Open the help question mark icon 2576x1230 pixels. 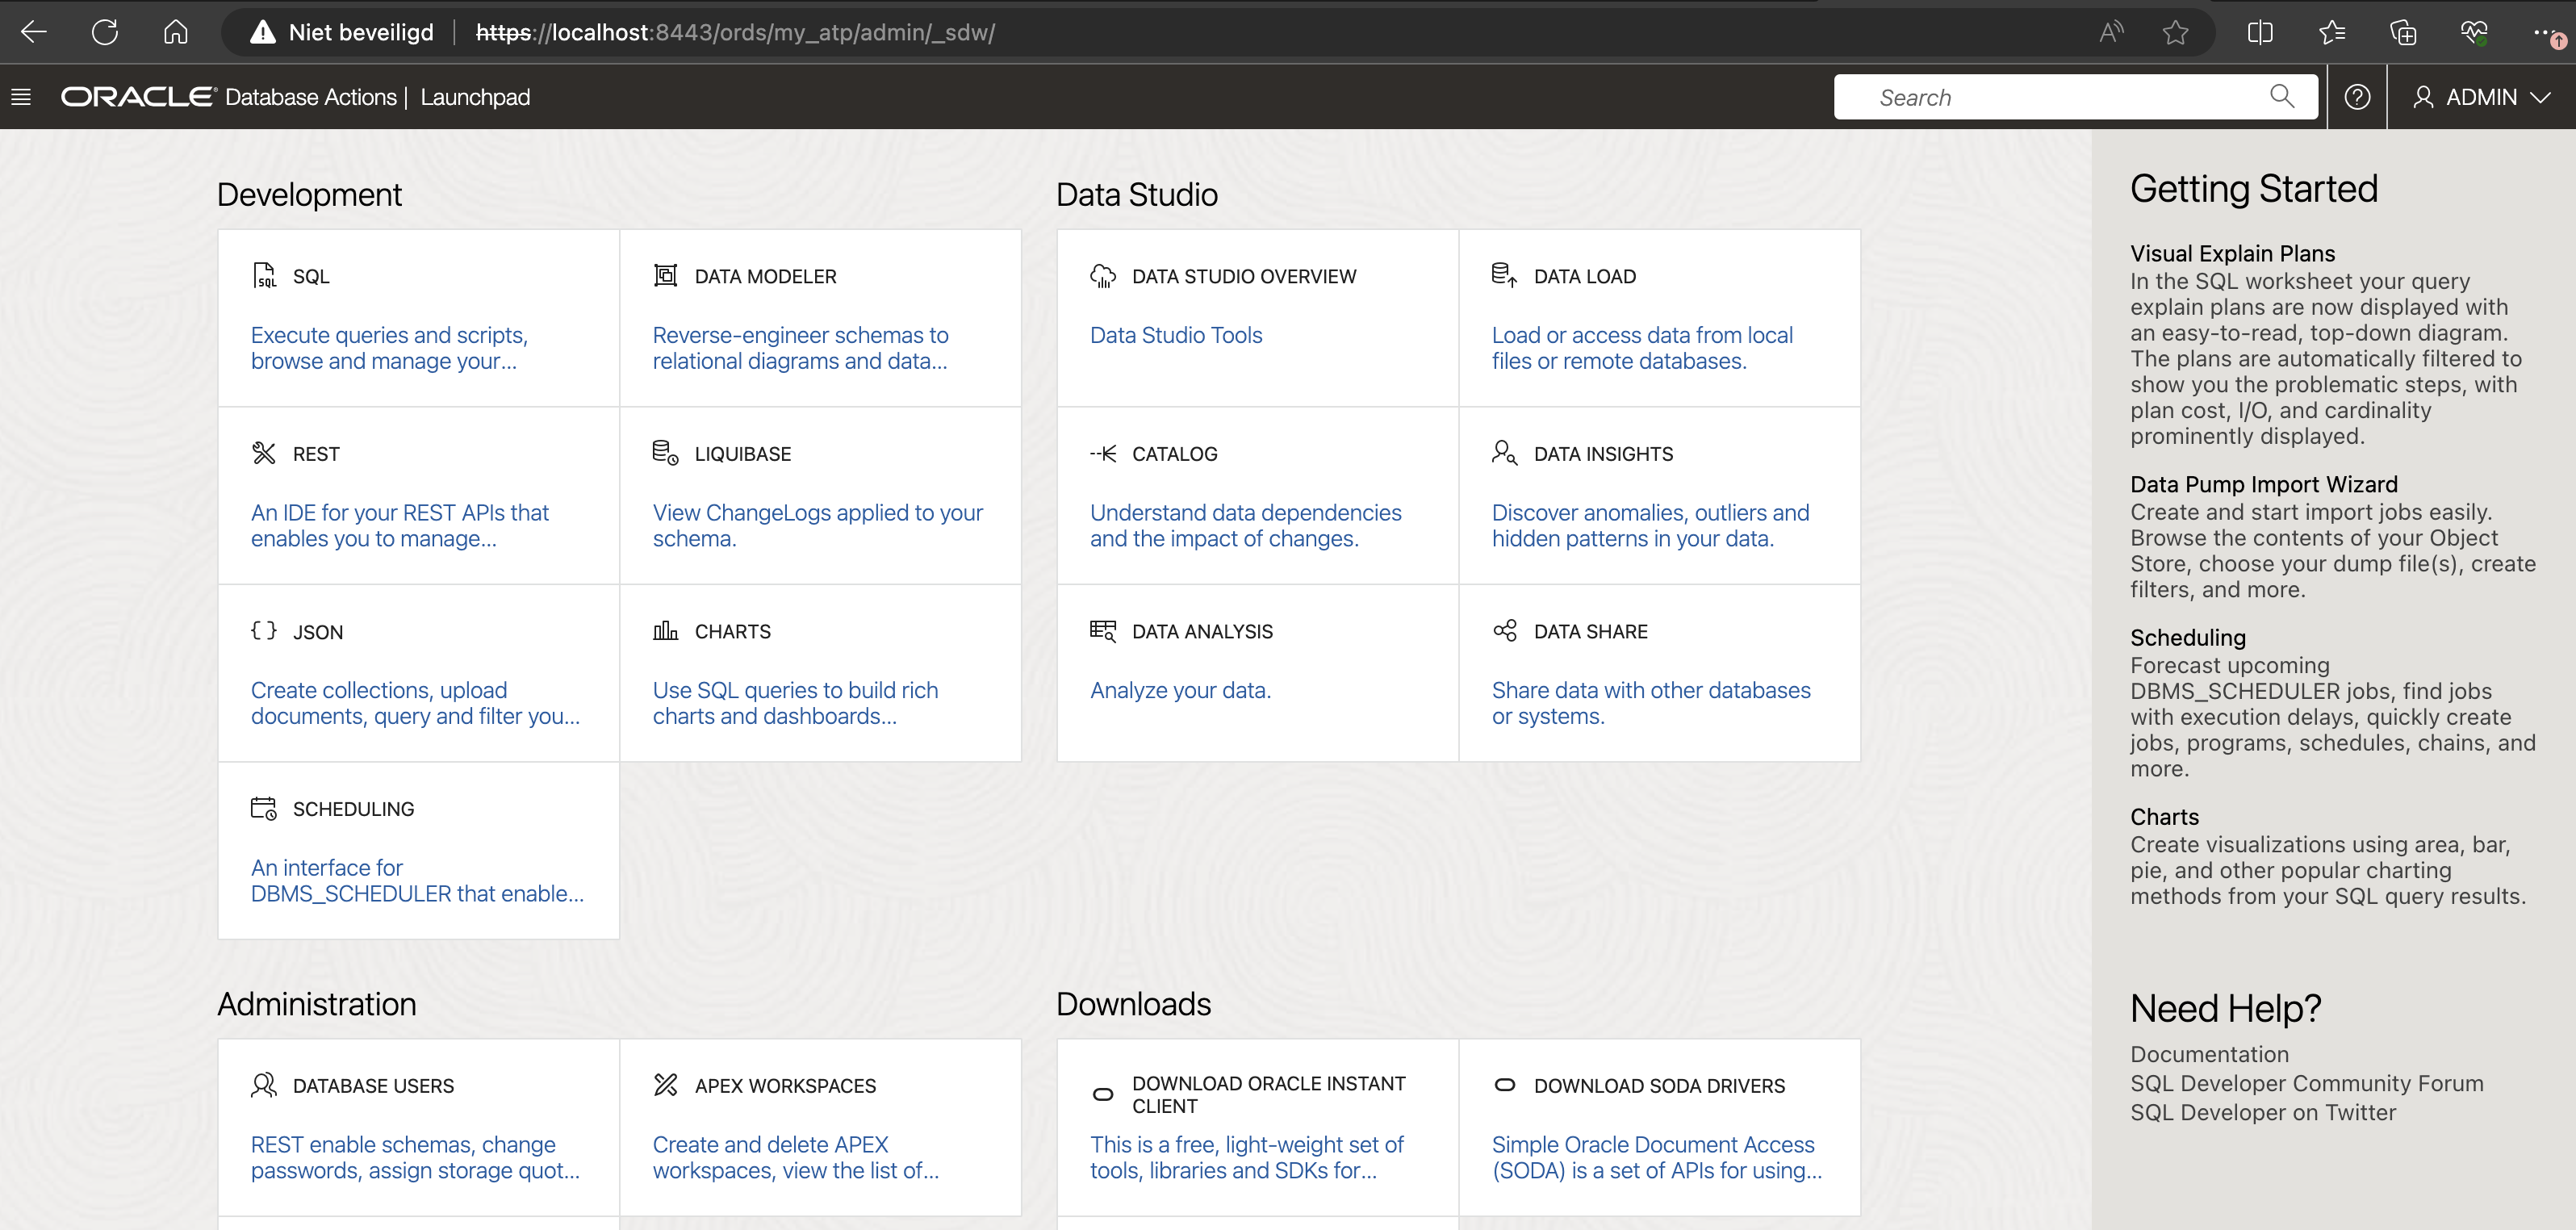[2357, 97]
